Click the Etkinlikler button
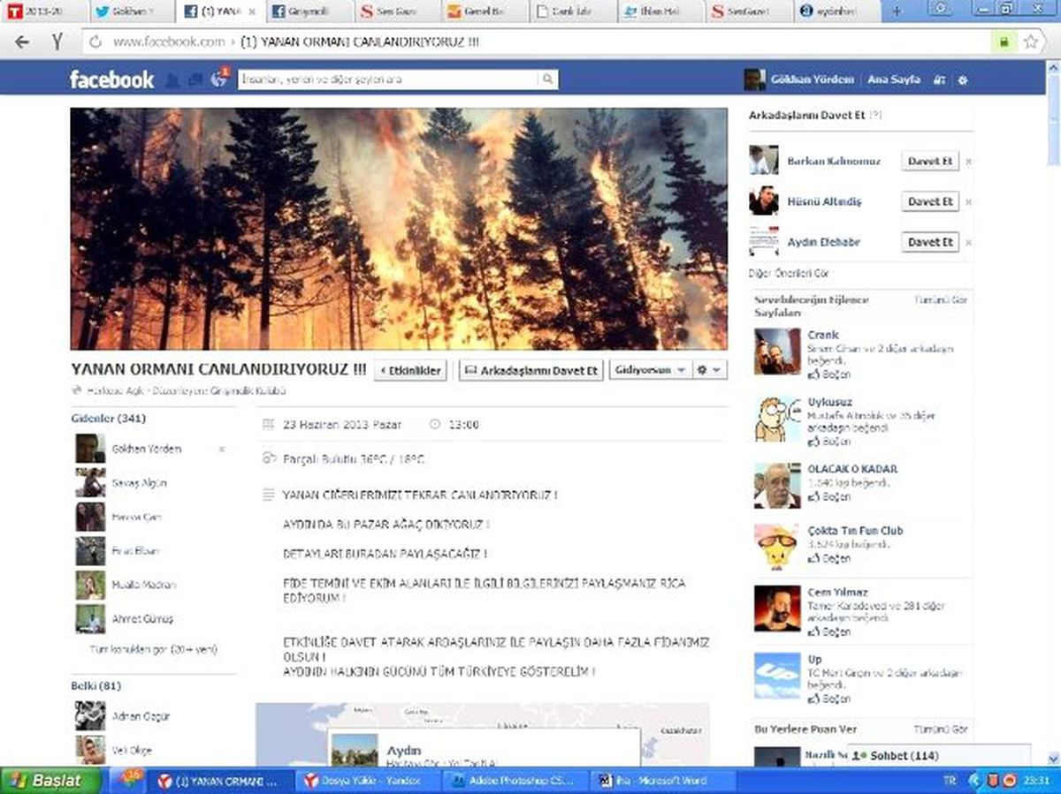The width and height of the screenshot is (1061, 794). [x=411, y=370]
